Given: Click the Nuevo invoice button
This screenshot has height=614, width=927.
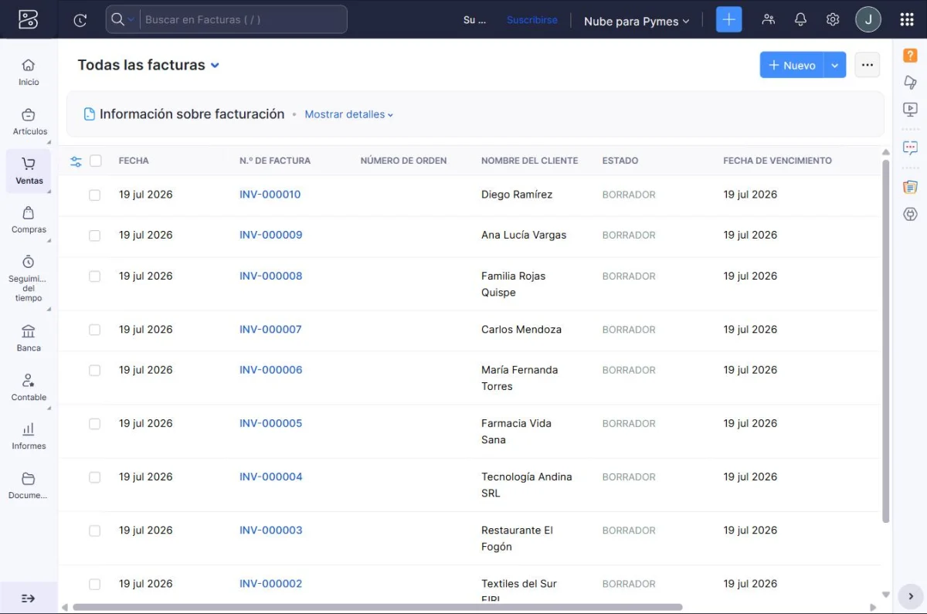Looking at the screenshot, I should tap(792, 66).
